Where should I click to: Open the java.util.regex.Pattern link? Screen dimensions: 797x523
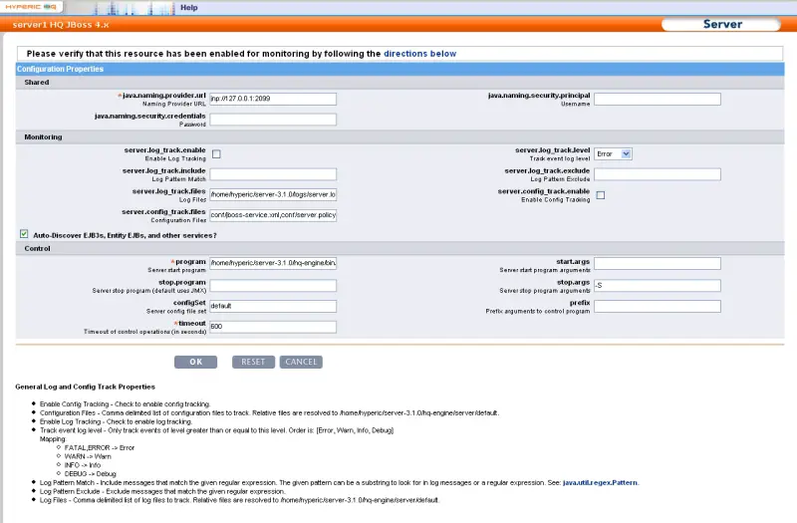[x=600, y=483]
